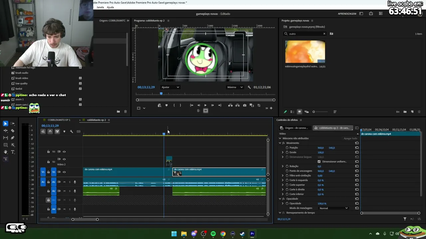The image size is (426, 239).
Task: Mute audio track A1
Action: click(64, 182)
